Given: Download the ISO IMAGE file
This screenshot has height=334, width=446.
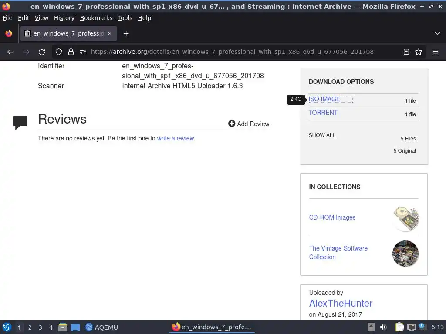Looking at the screenshot, I should 324,99.
